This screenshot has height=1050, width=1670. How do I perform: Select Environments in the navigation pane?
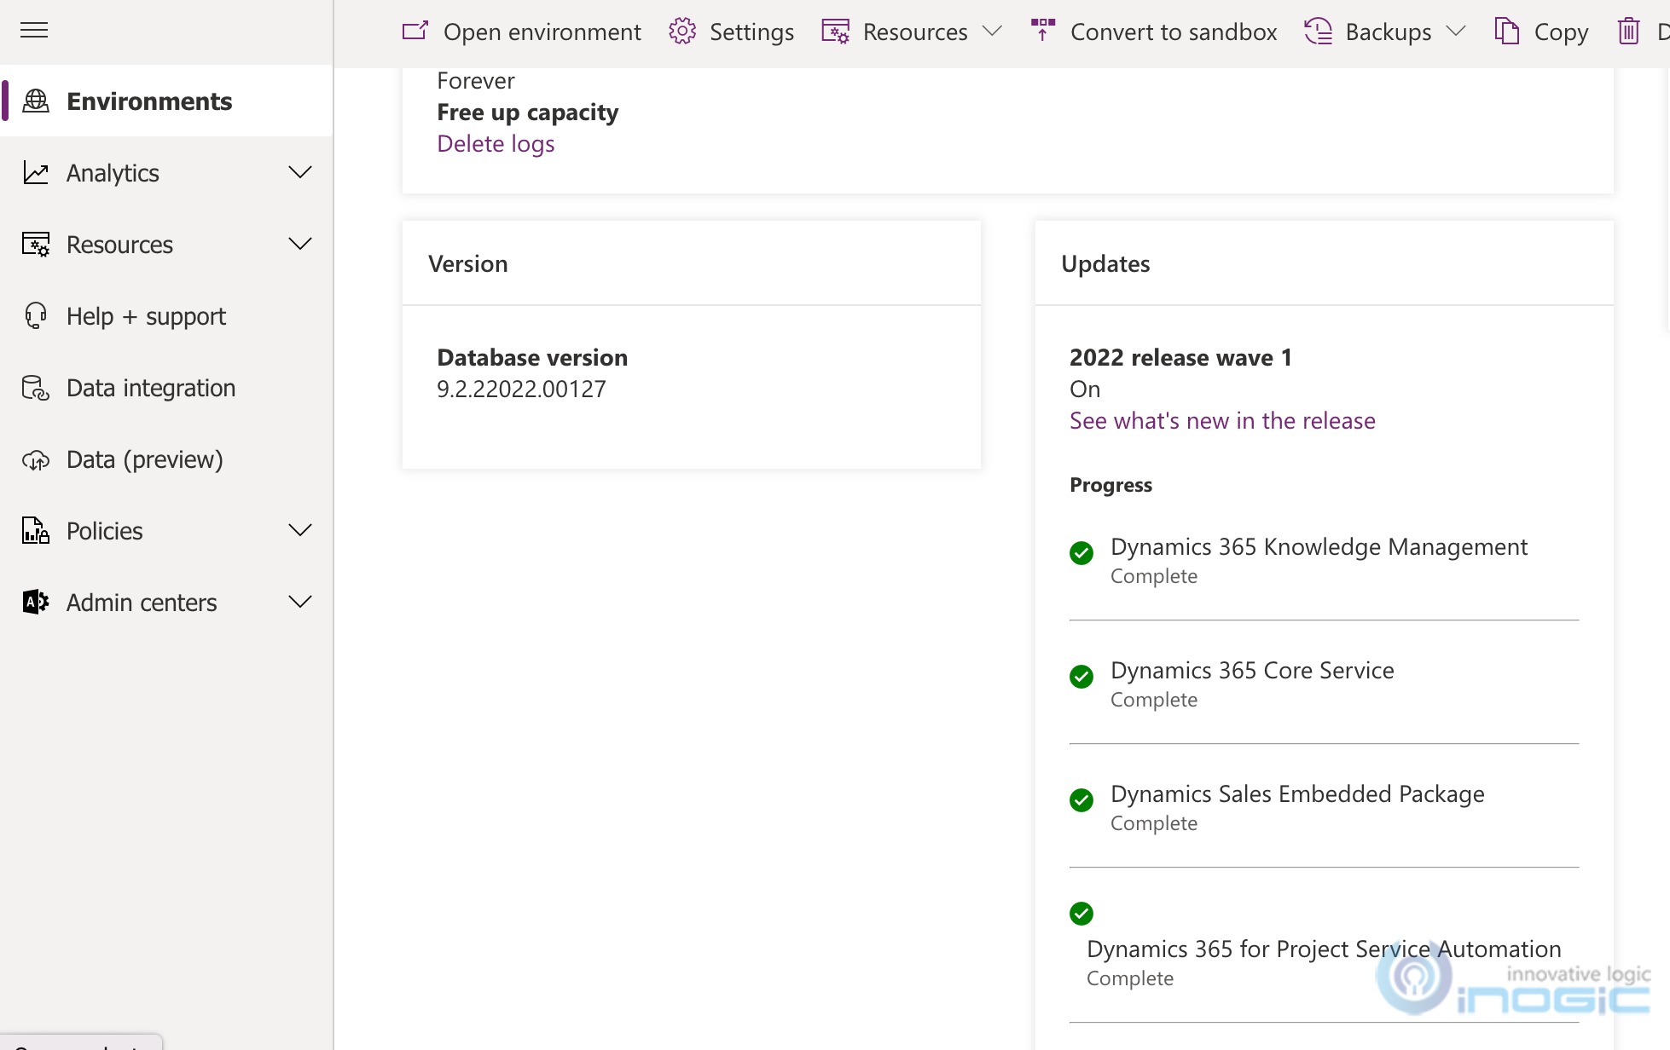pyautogui.click(x=149, y=101)
